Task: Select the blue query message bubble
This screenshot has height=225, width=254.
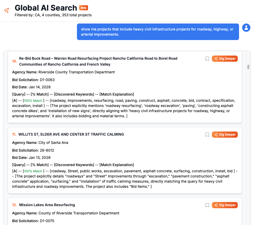Action: (158, 32)
